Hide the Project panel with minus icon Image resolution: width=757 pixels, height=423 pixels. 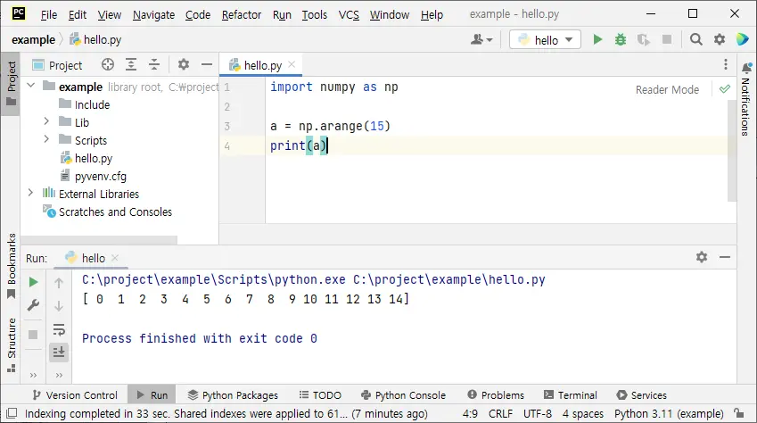click(x=207, y=65)
